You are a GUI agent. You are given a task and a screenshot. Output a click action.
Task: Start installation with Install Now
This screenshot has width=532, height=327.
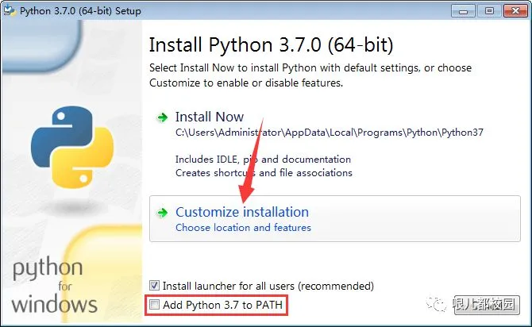[210, 117]
